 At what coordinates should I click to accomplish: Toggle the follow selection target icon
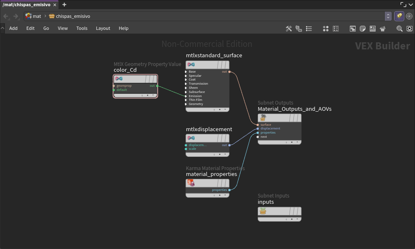click(x=409, y=16)
